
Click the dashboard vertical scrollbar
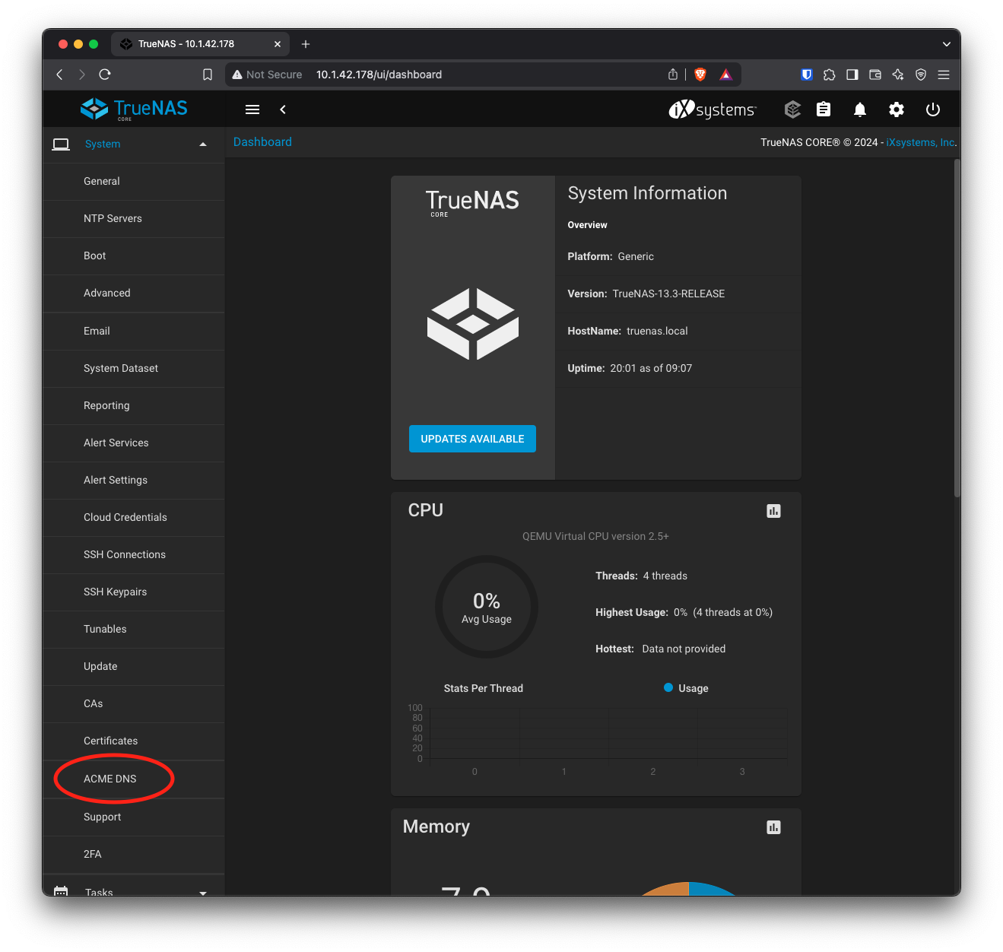click(x=957, y=328)
